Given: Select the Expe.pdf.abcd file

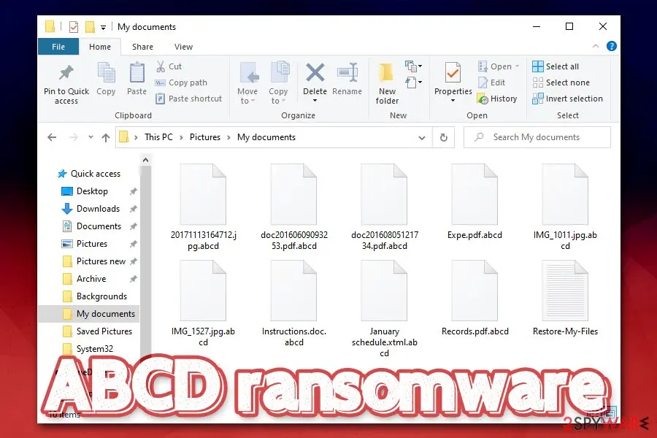Looking at the screenshot, I should tap(474, 202).
